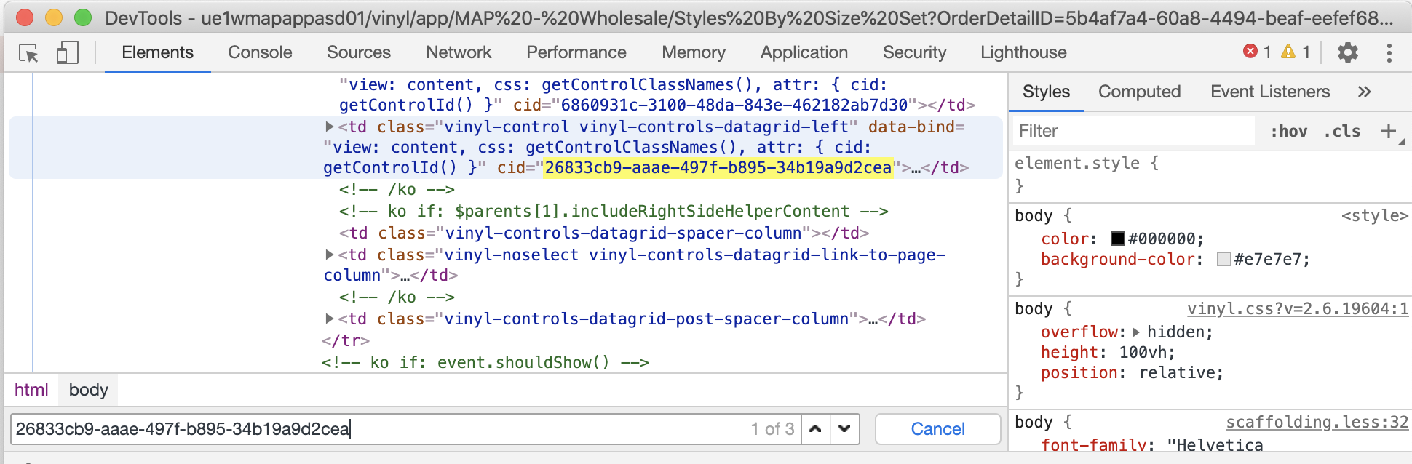
Task: Expand the datagrid-link-to-page-column td node
Action: [330, 255]
